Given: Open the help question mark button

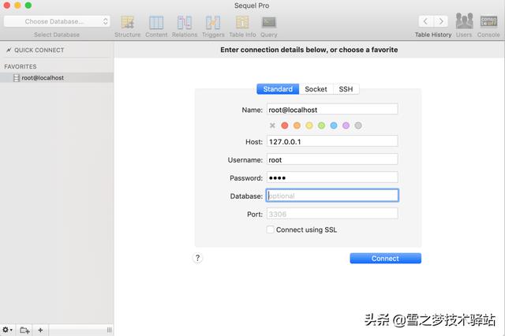Looking at the screenshot, I should tap(198, 258).
